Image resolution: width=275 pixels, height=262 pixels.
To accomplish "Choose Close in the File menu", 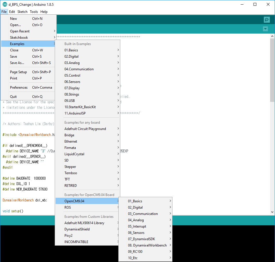I will tap(28, 50).
